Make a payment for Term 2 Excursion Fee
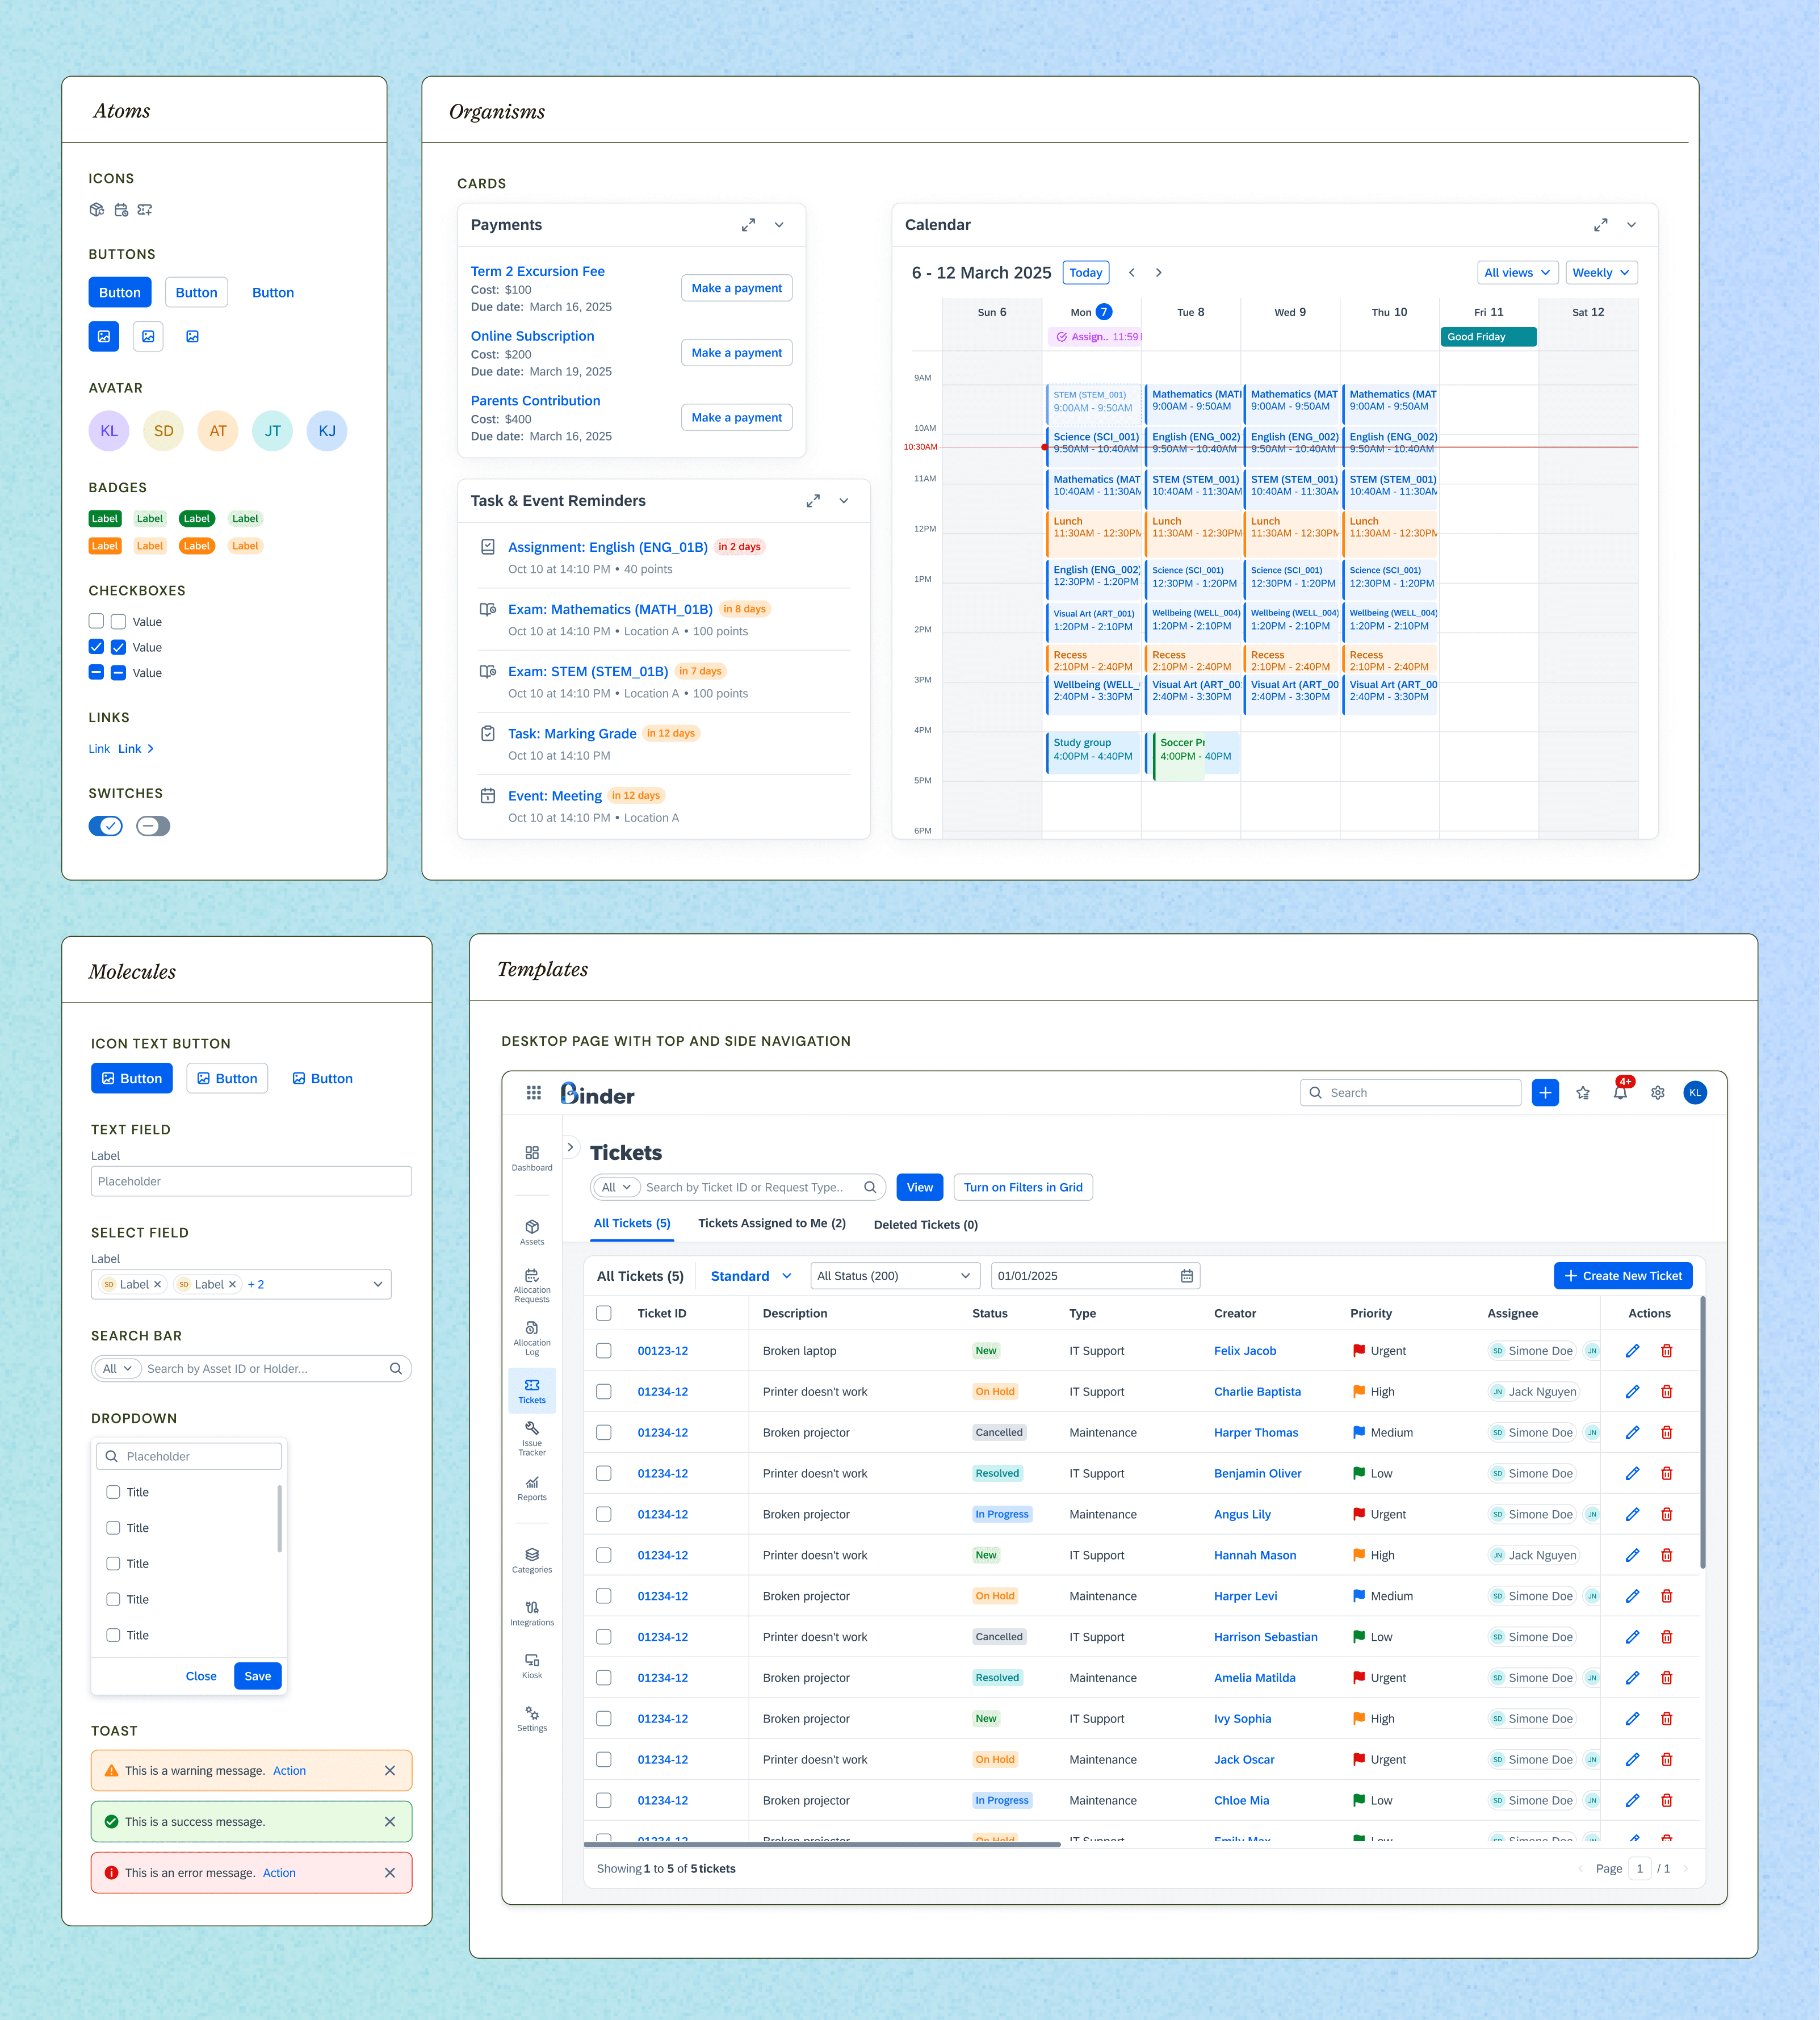 pyautogui.click(x=737, y=288)
